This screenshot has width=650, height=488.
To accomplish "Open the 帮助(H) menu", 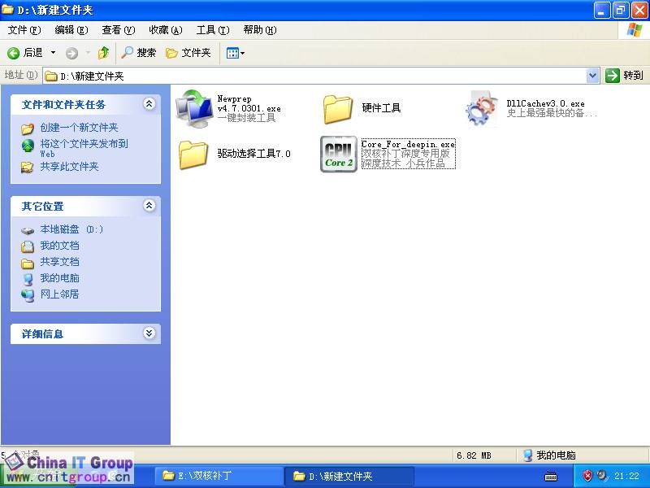I will tap(260, 30).
